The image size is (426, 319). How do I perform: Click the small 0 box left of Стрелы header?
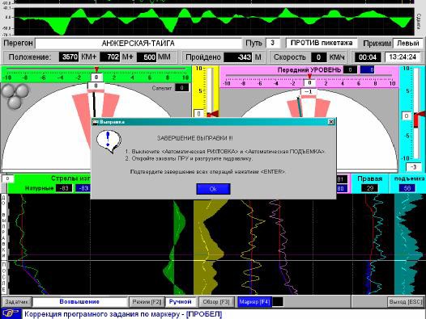pyautogui.click(x=7, y=178)
